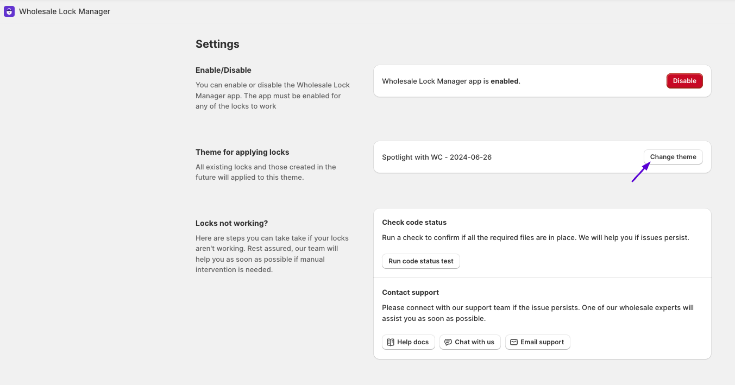The image size is (735, 385).
Task: Select the Email support text label
Action: pyautogui.click(x=542, y=342)
